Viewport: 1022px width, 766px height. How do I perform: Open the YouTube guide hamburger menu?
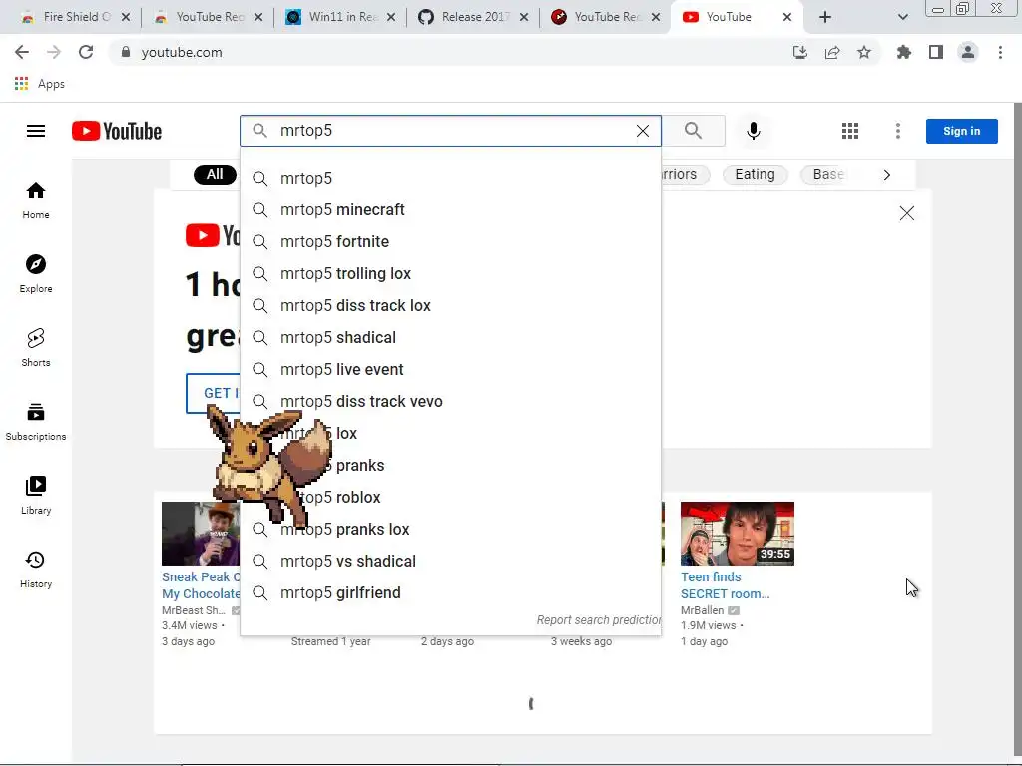pyautogui.click(x=36, y=131)
